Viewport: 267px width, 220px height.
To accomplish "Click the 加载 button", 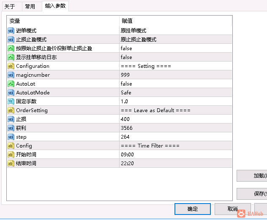I will click(x=252, y=176).
